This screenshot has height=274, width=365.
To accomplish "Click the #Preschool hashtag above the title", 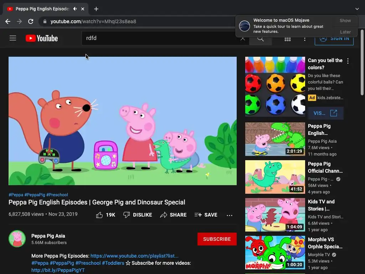I will 57,195.
